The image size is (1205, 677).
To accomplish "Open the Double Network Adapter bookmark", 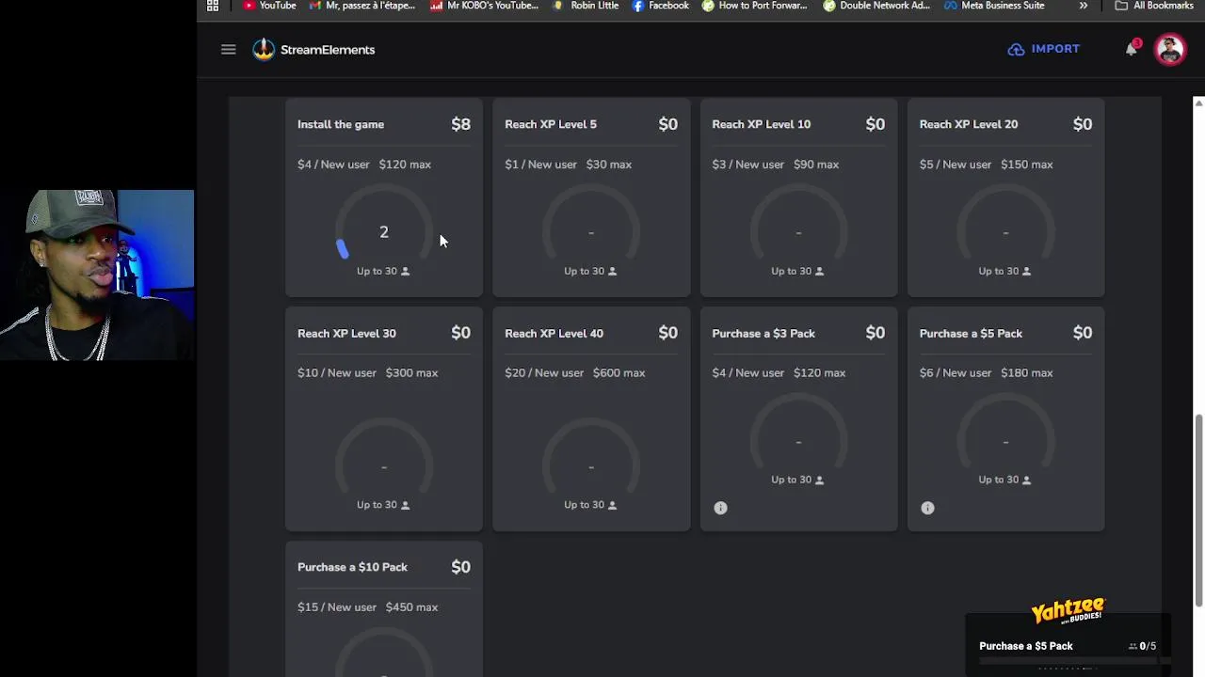I will pyautogui.click(x=876, y=6).
